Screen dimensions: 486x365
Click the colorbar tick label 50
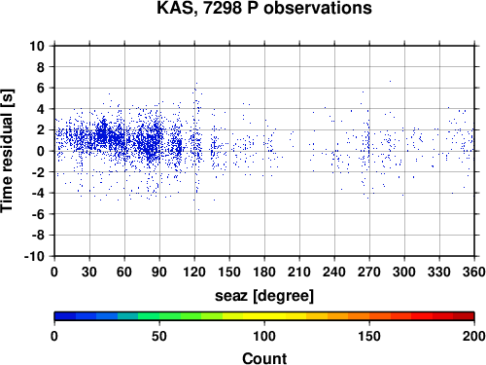click(x=159, y=336)
